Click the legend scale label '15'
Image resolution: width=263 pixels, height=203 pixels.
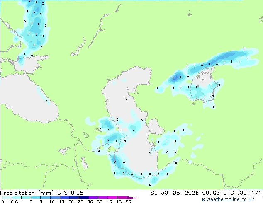point(61,201)
